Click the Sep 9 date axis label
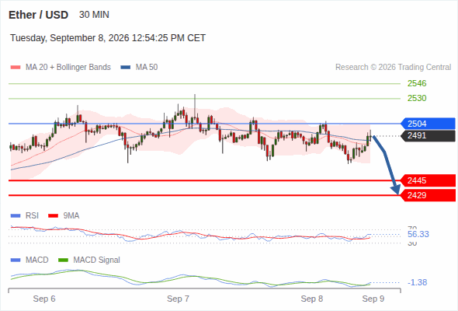458x311 pixels. click(x=373, y=299)
